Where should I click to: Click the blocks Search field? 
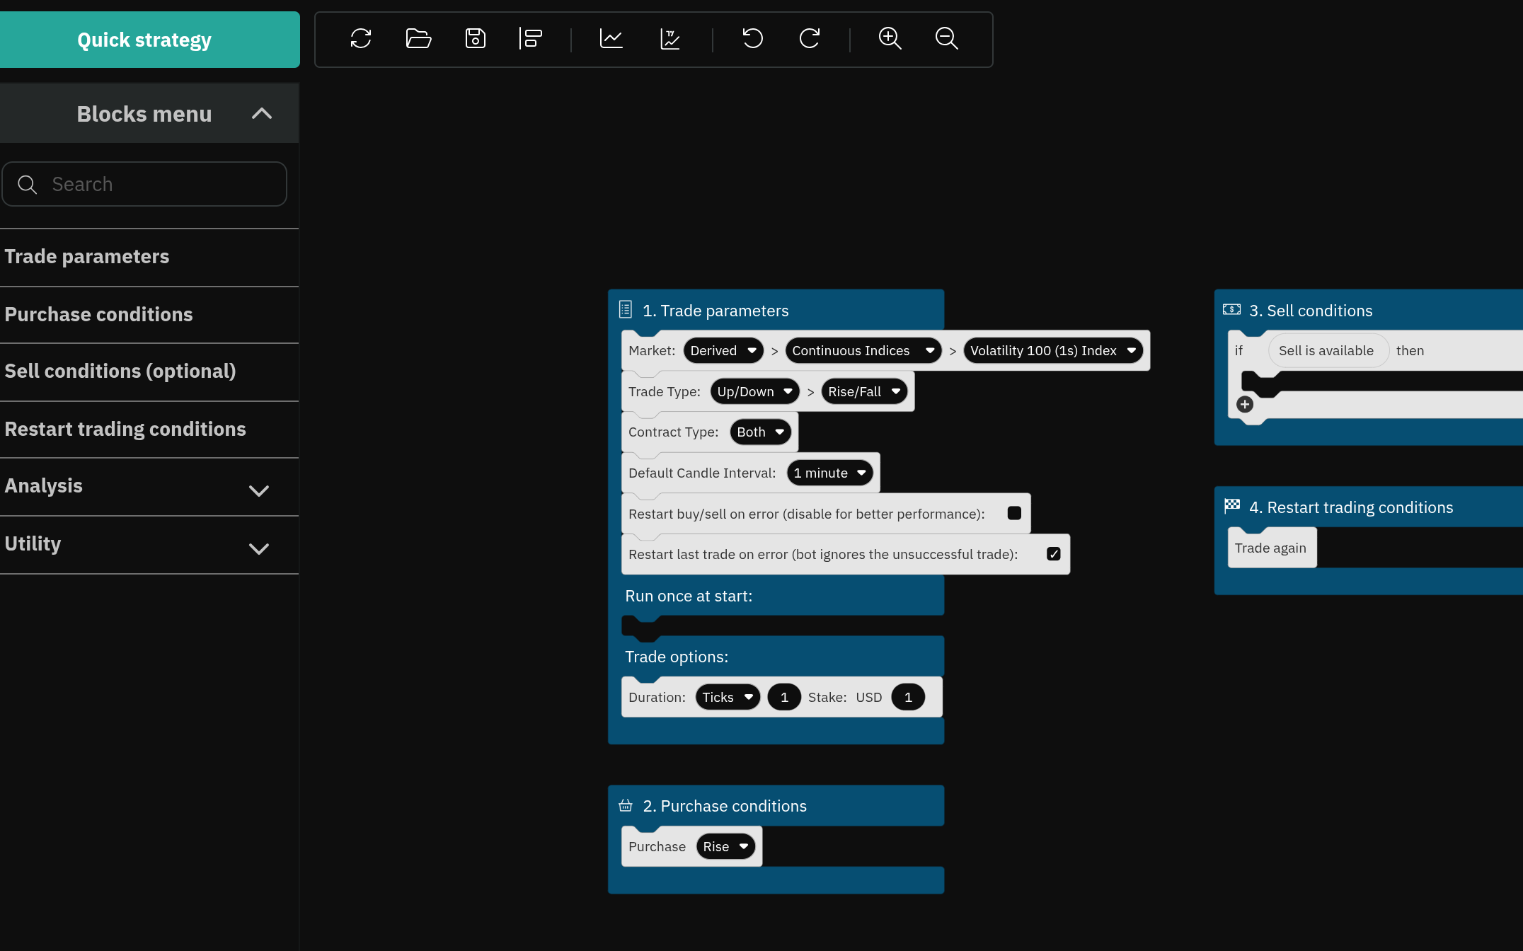[x=144, y=185]
